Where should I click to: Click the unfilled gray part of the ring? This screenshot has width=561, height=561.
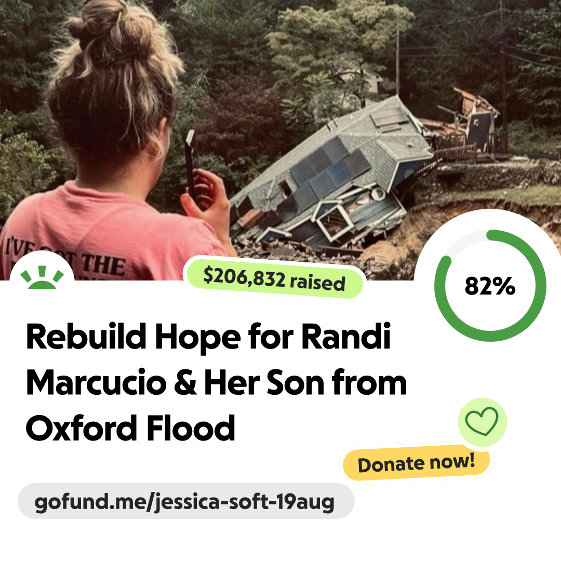[x=462, y=242]
